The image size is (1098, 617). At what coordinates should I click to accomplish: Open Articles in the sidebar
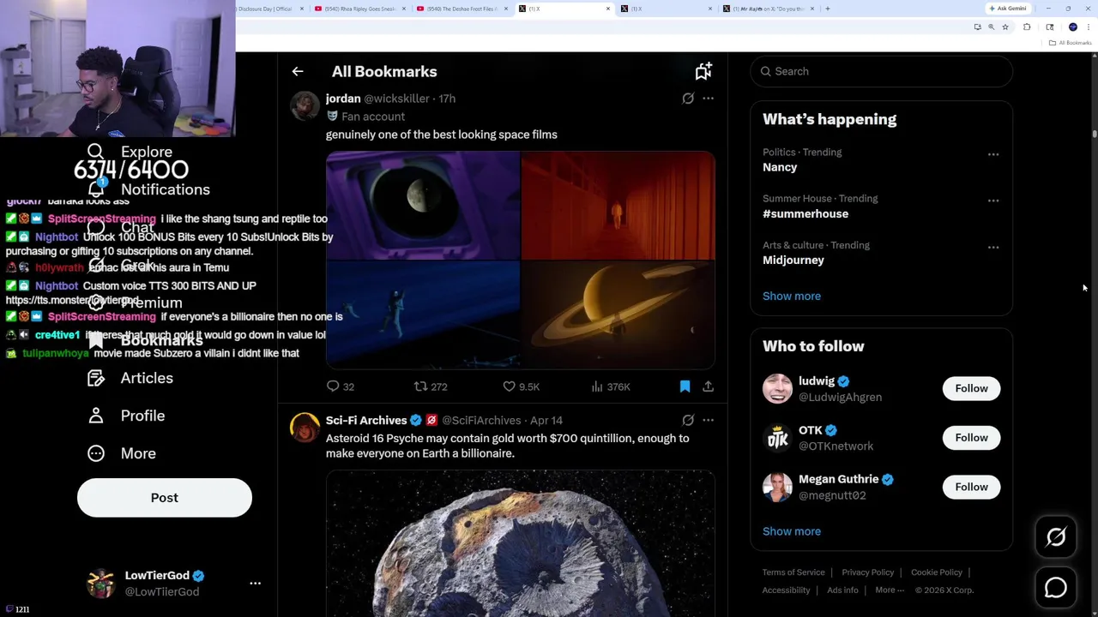130,378
